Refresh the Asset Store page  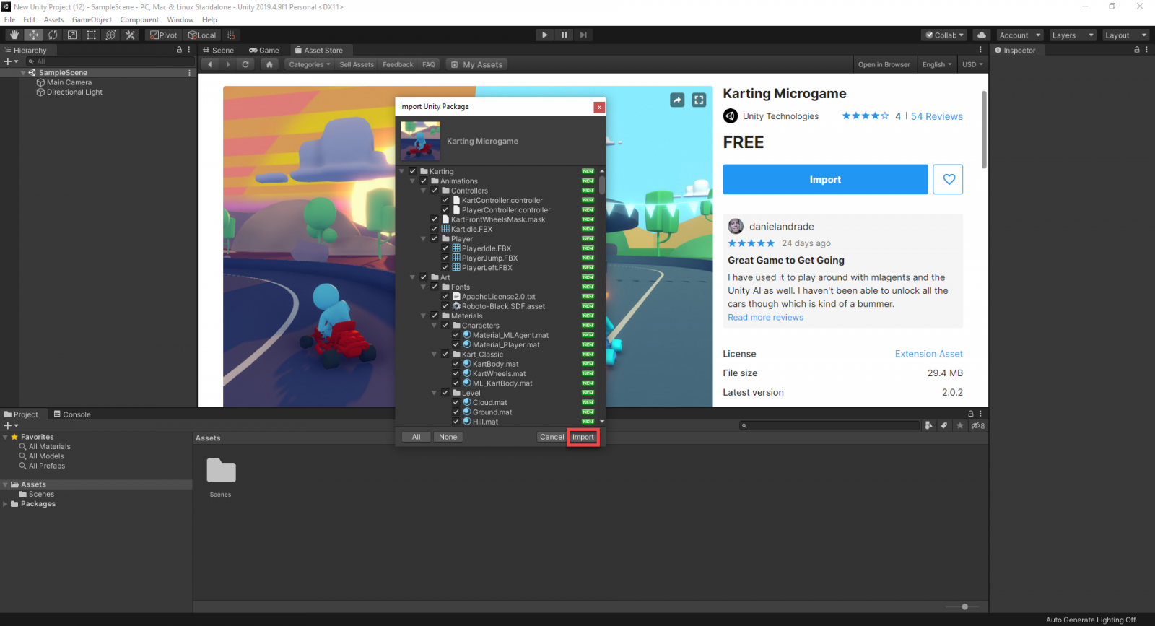pyautogui.click(x=245, y=64)
